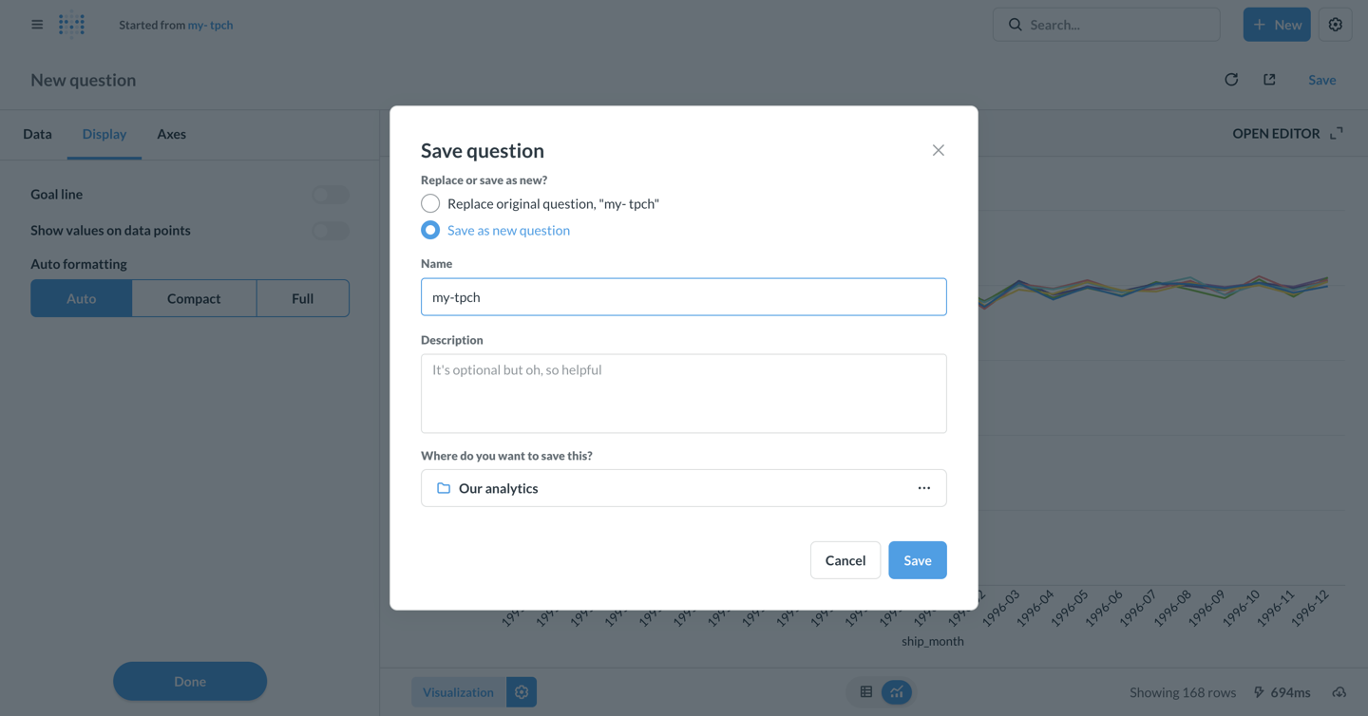Click the download results cloud icon
Screen dimensions: 1368x716
[1339, 692]
